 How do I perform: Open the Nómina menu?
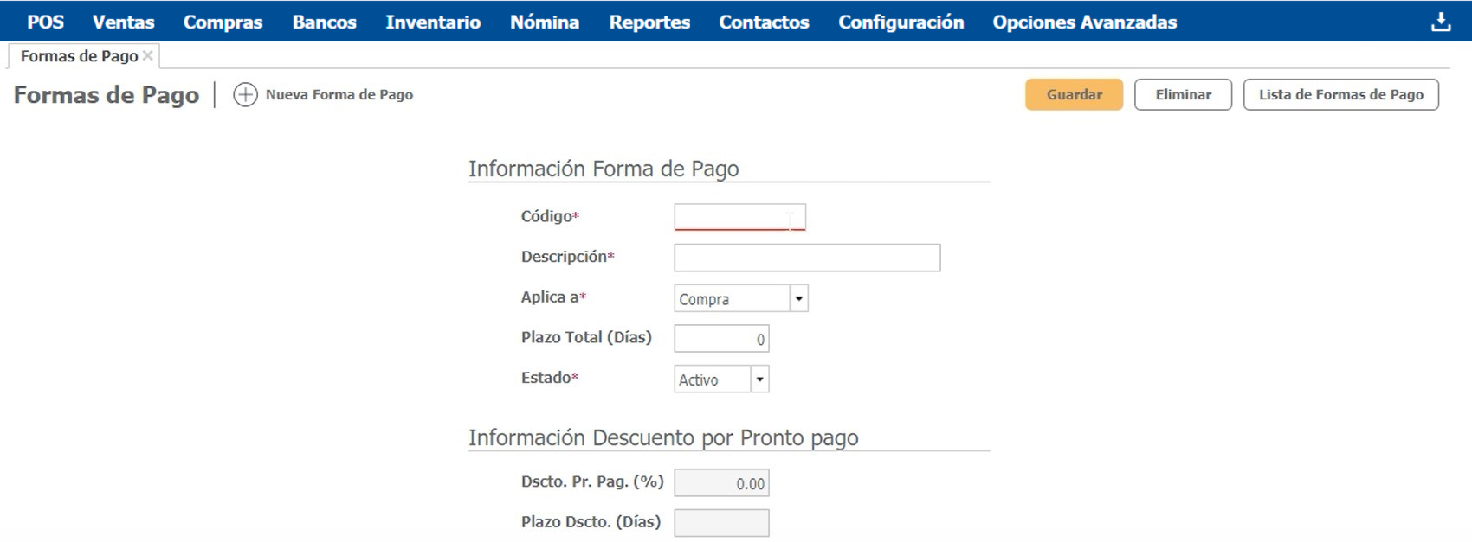pos(545,22)
